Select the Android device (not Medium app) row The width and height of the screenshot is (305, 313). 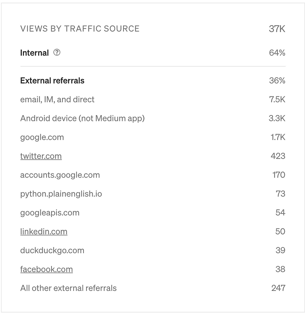[82, 118]
